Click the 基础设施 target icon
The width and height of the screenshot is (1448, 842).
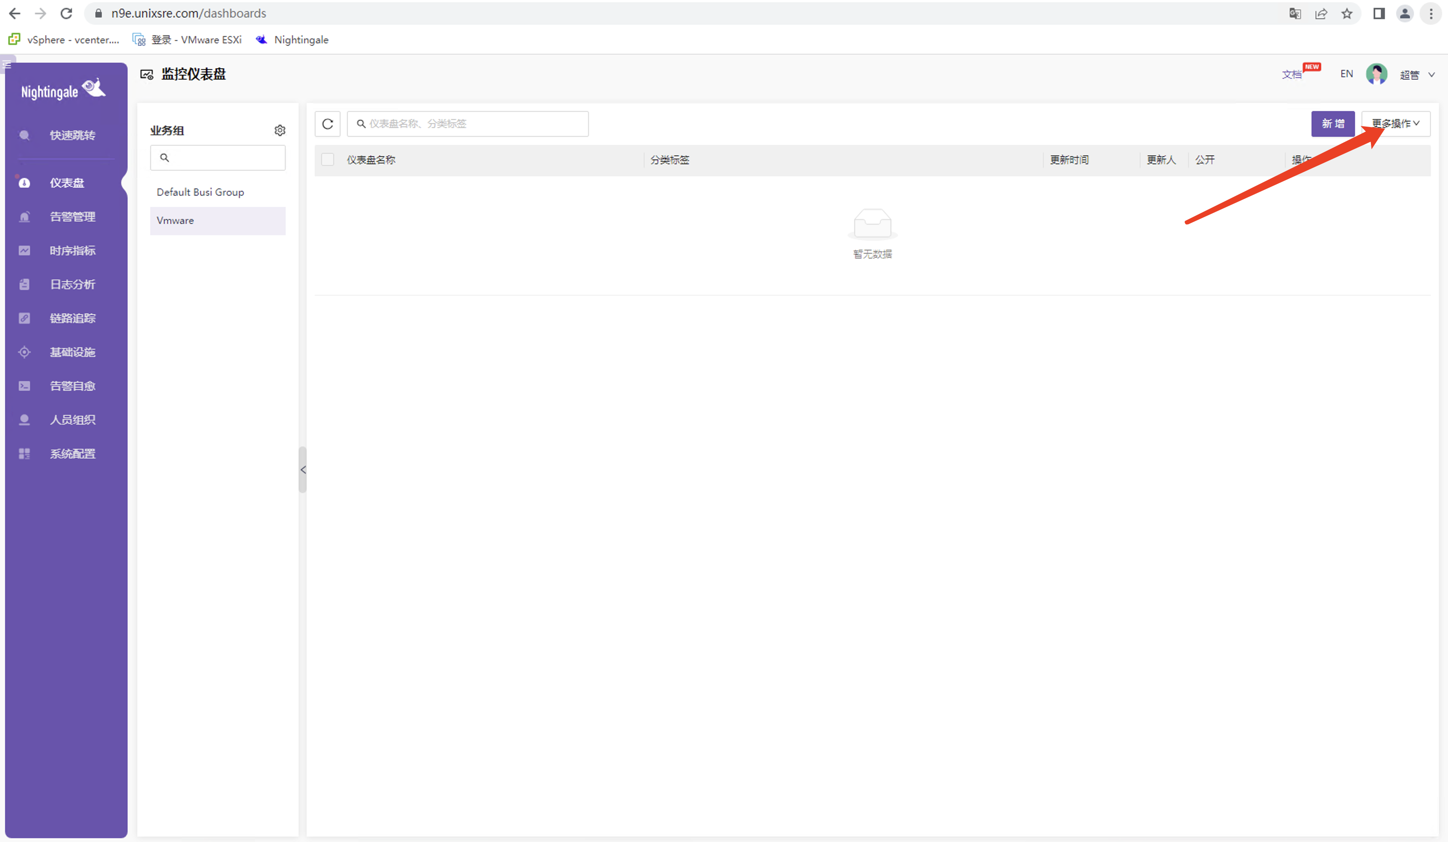(x=24, y=352)
